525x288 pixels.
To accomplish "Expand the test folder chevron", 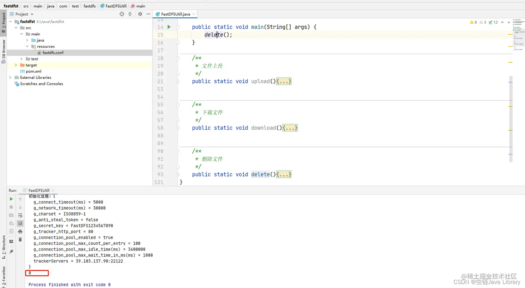I will tap(22, 59).
